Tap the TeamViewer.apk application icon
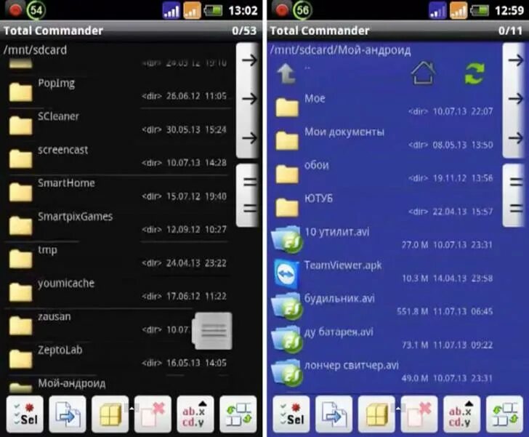 click(x=286, y=274)
